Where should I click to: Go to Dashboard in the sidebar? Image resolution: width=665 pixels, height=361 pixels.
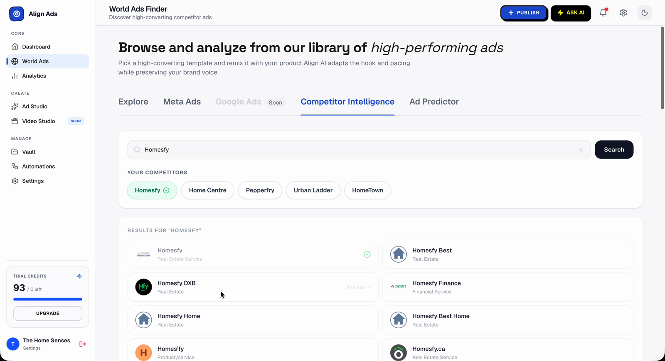(x=48, y=47)
